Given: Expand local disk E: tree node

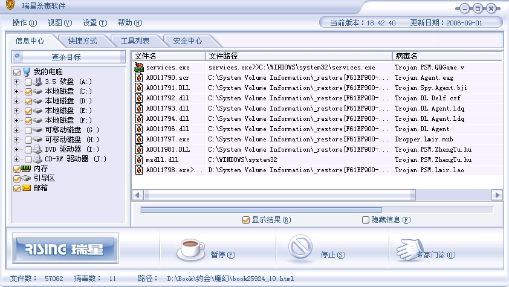Looking at the screenshot, I should [16, 111].
